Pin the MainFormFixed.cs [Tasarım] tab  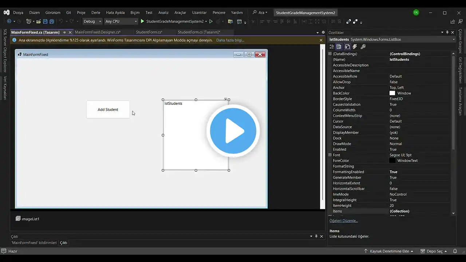[x=64, y=32]
